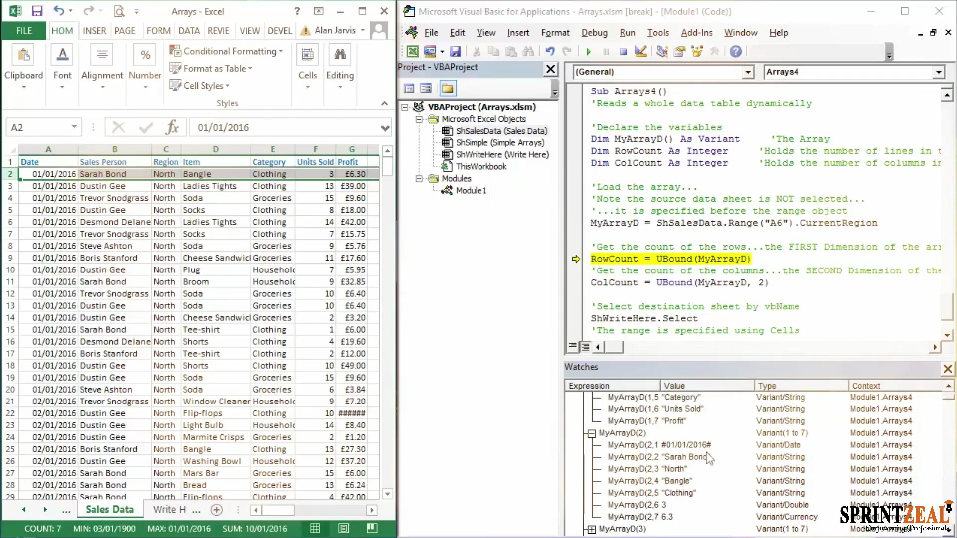Collapse Microsoft Excel Objects folder
The width and height of the screenshot is (957, 538).
[419, 119]
